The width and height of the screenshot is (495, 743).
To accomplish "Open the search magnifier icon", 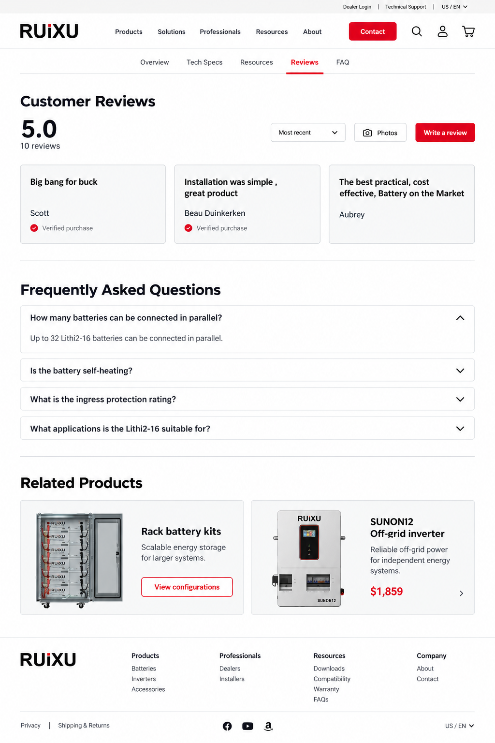I will pyautogui.click(x=417, y=31).
